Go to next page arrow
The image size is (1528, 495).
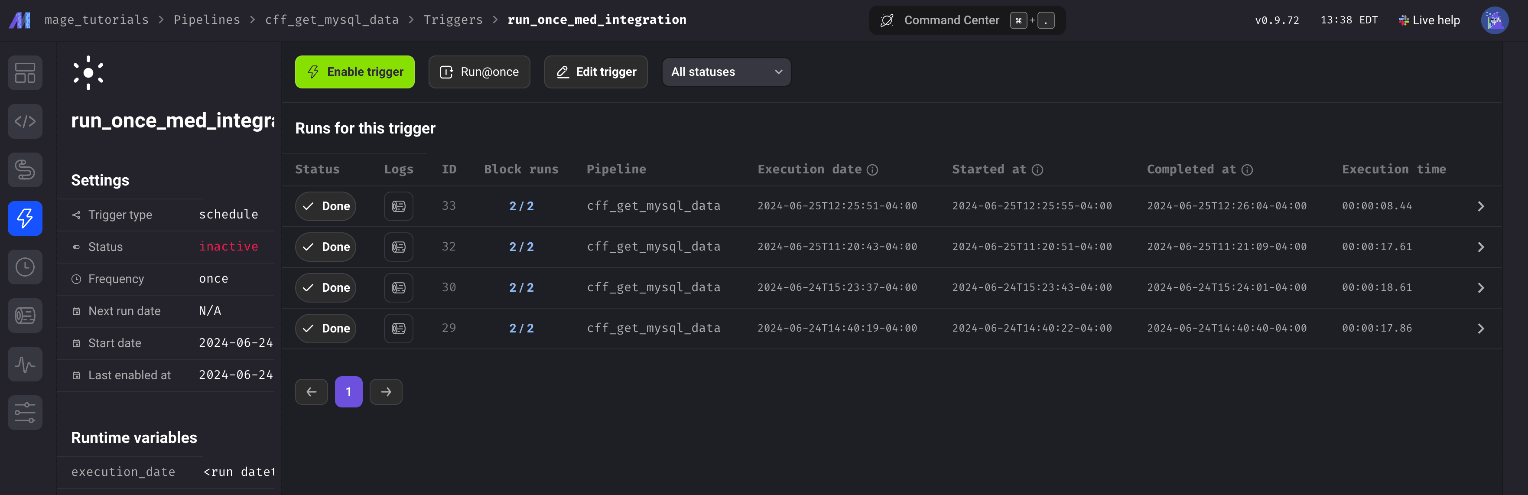(386, 392)
